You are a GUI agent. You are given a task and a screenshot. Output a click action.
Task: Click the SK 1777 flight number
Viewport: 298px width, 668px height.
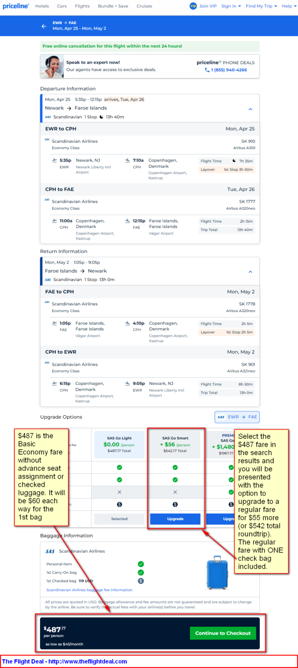(247, 202)
